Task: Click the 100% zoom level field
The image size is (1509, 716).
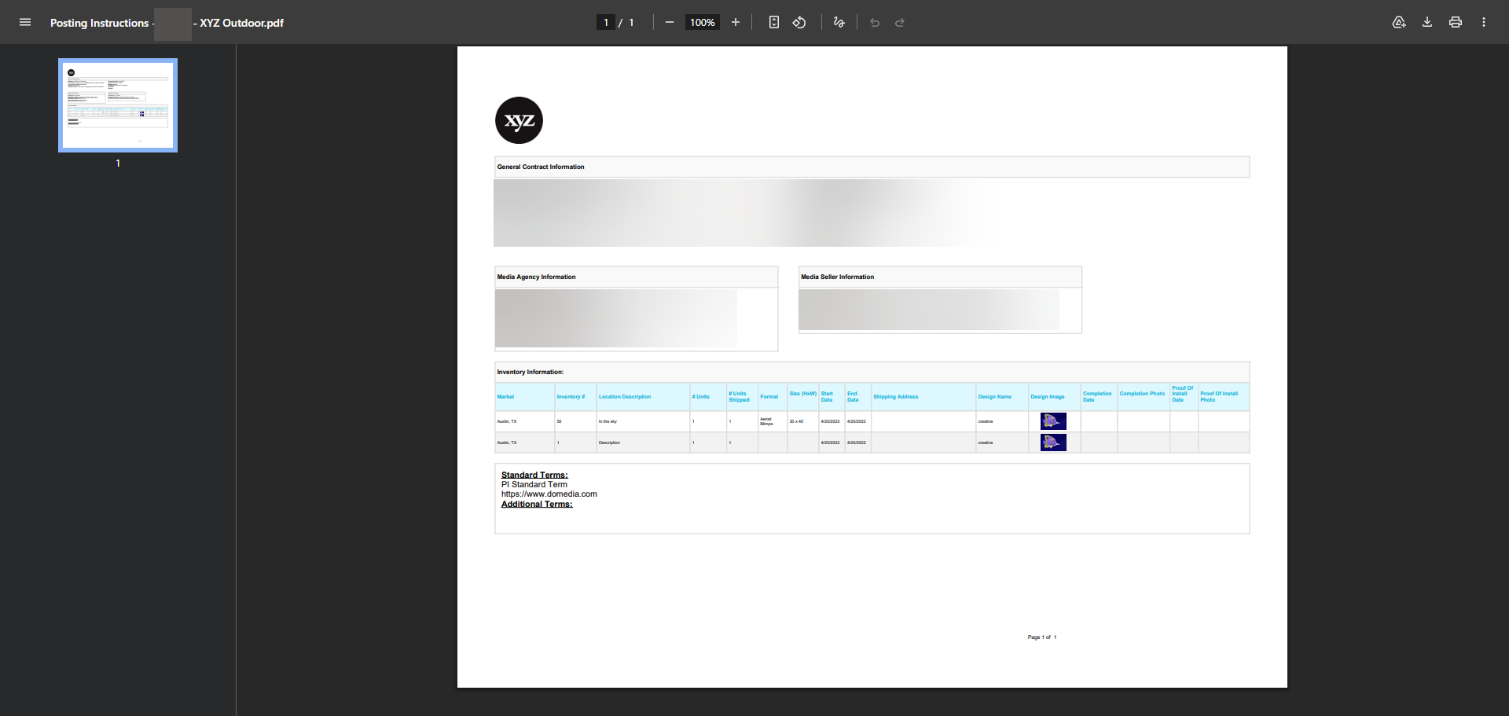Action: click(702, 22)
